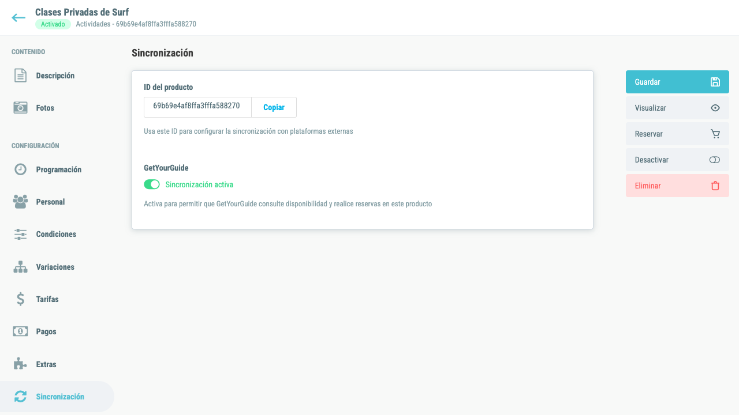Click the Condiciones sliders icon
The width and height of the screenshot is (739, 415).
(20, 234)
